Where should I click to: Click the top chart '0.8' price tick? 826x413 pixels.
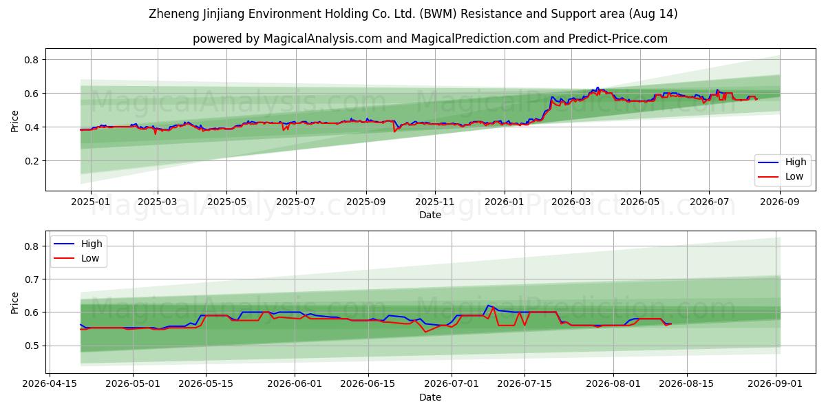(33, 60)
